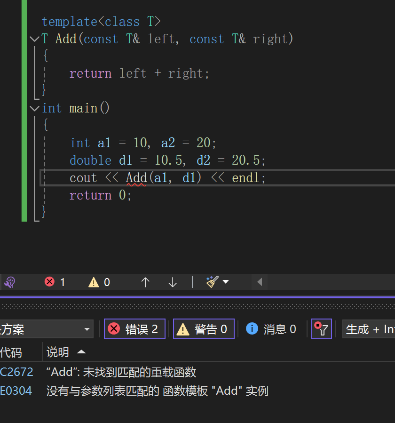Go to previous issue with up arrow
This screenshot has width=395, height=423.
click(x=145, y=282)
